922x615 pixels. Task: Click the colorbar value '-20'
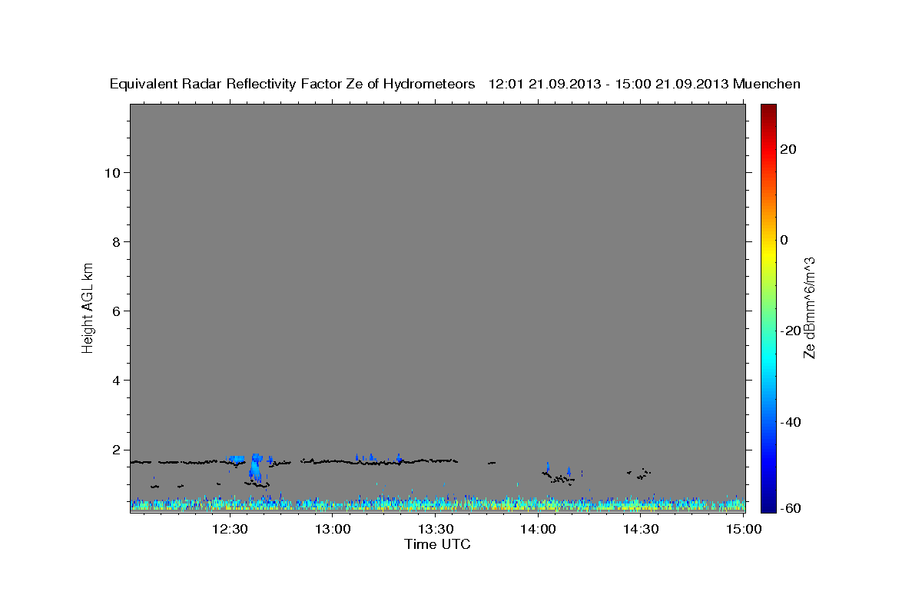point(791,331)
